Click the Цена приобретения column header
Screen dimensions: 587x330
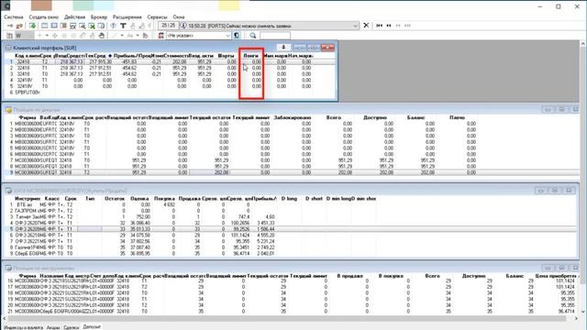[x=557, y=276]
